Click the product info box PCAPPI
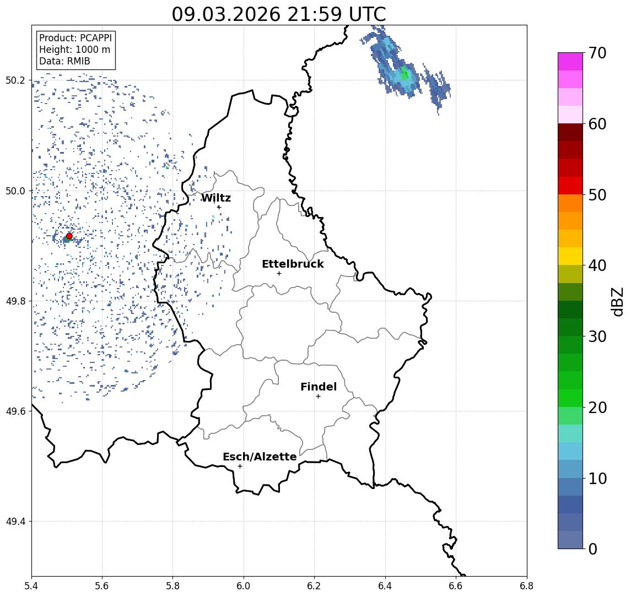The width and height of the screenshot is (631, 597). click(x=75, y=50)
